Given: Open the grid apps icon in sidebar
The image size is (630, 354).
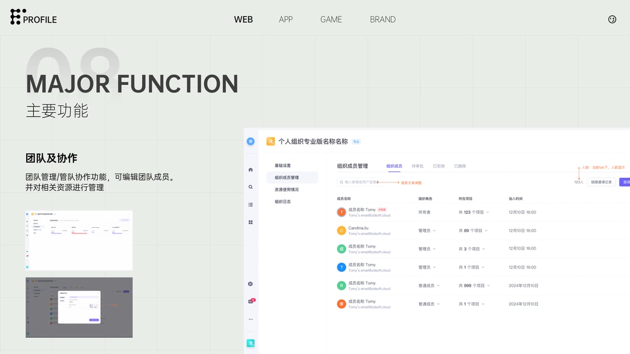Looking at the screenshot, I should click(250, 222).
